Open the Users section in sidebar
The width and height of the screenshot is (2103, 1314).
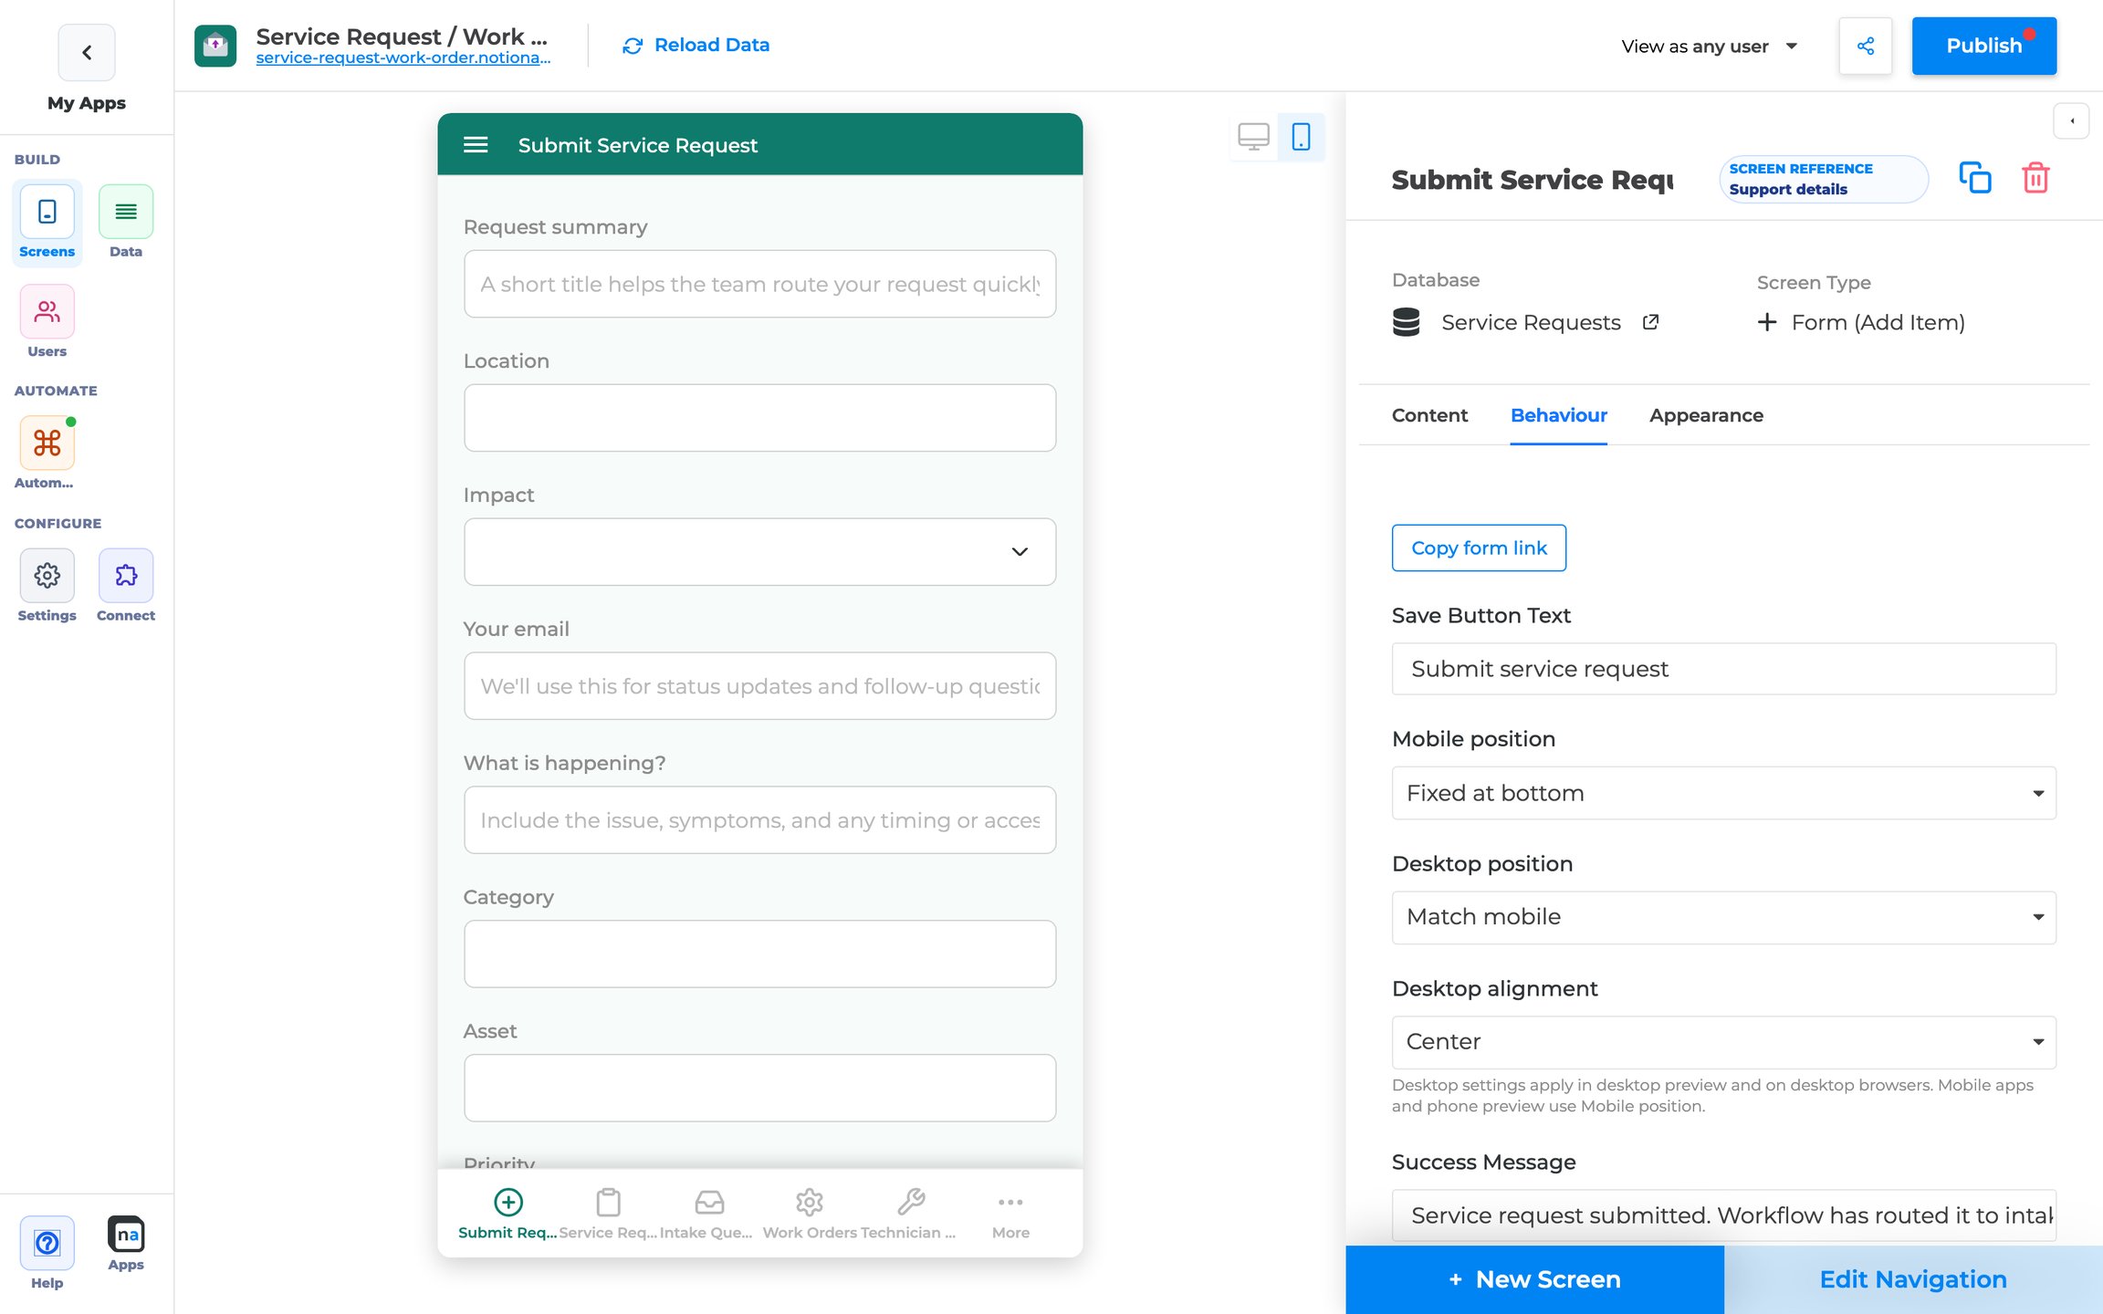(47, 322)
